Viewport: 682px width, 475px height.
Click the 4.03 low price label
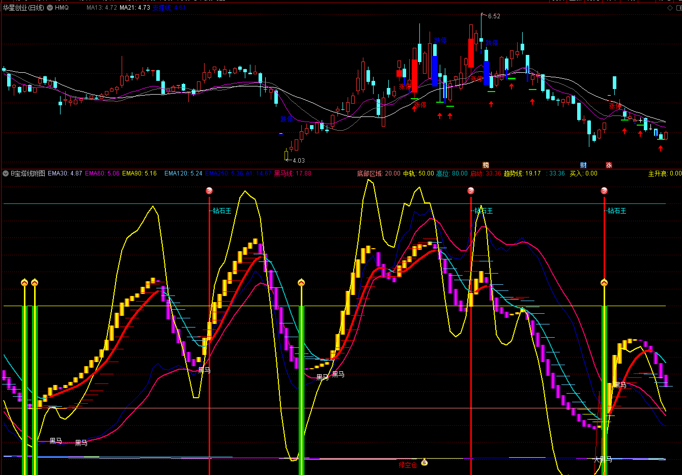point(298,161)
